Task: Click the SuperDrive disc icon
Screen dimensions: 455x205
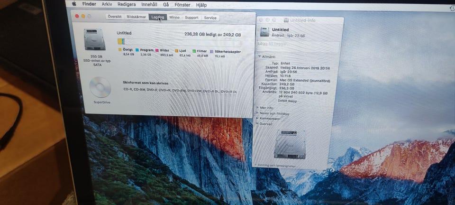Action: point(100,87)
